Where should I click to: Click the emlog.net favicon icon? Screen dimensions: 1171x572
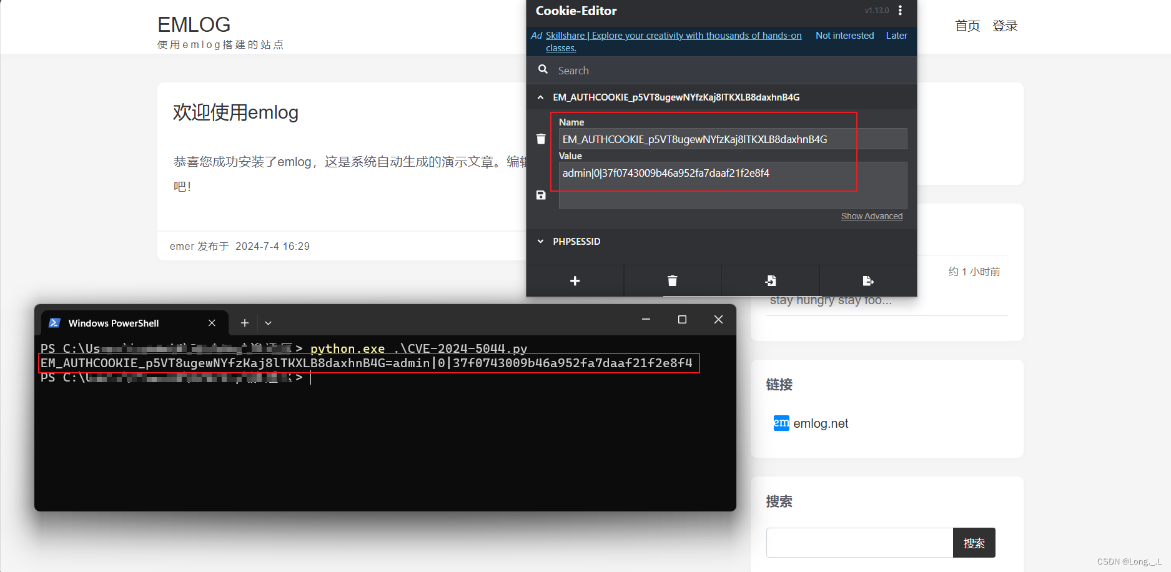pyautogui.click(x=781, y=423)
